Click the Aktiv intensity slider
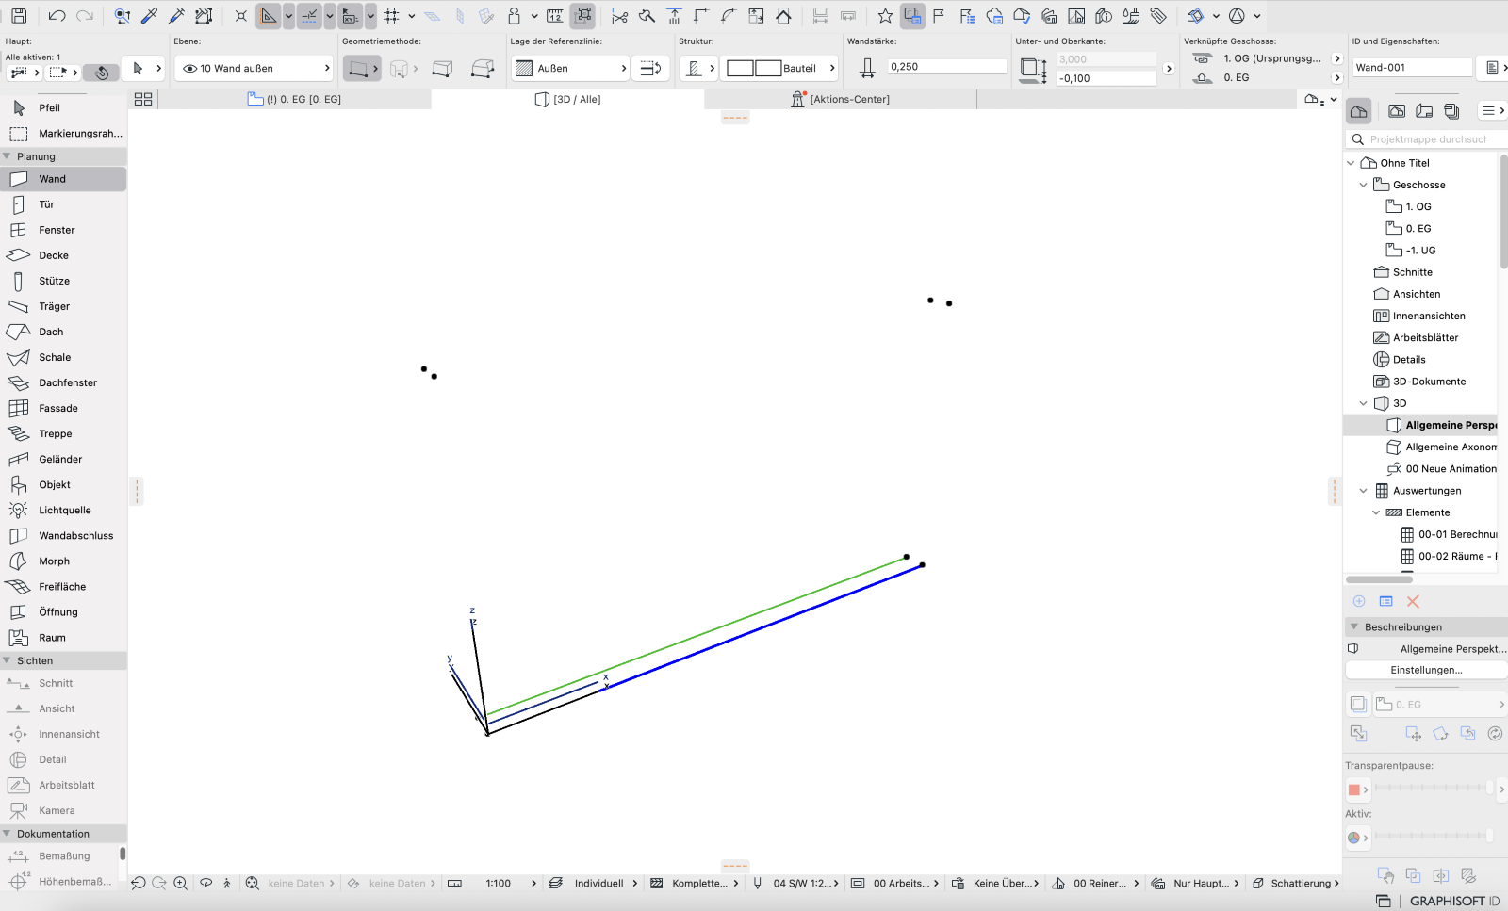 (1433, 836)
